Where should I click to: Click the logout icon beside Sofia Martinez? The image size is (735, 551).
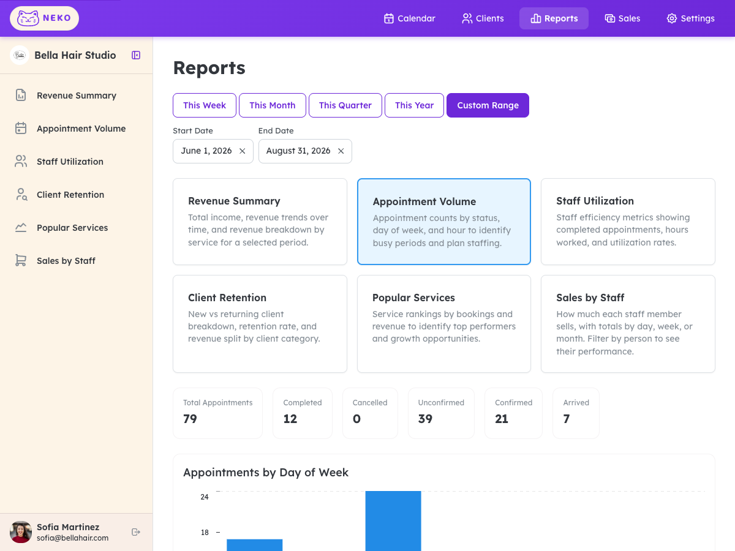[x=136, y=532]
